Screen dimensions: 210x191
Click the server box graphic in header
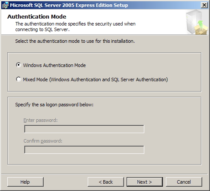click(197, 22)
